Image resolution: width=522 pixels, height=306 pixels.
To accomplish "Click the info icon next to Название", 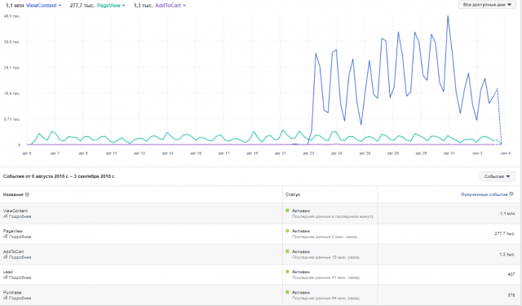I will click(x=27, y=195).
